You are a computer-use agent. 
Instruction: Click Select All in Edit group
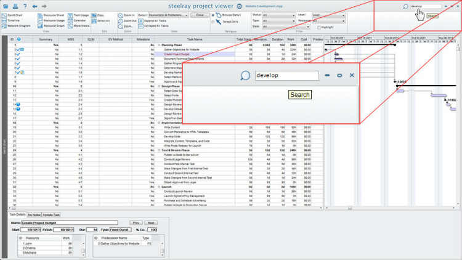coord(101,20)
